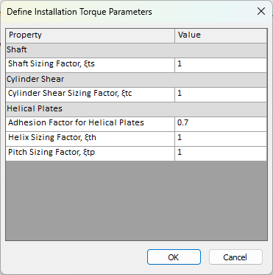Click the Cancel button
The image size is (273, 275).
coord(235,257)
